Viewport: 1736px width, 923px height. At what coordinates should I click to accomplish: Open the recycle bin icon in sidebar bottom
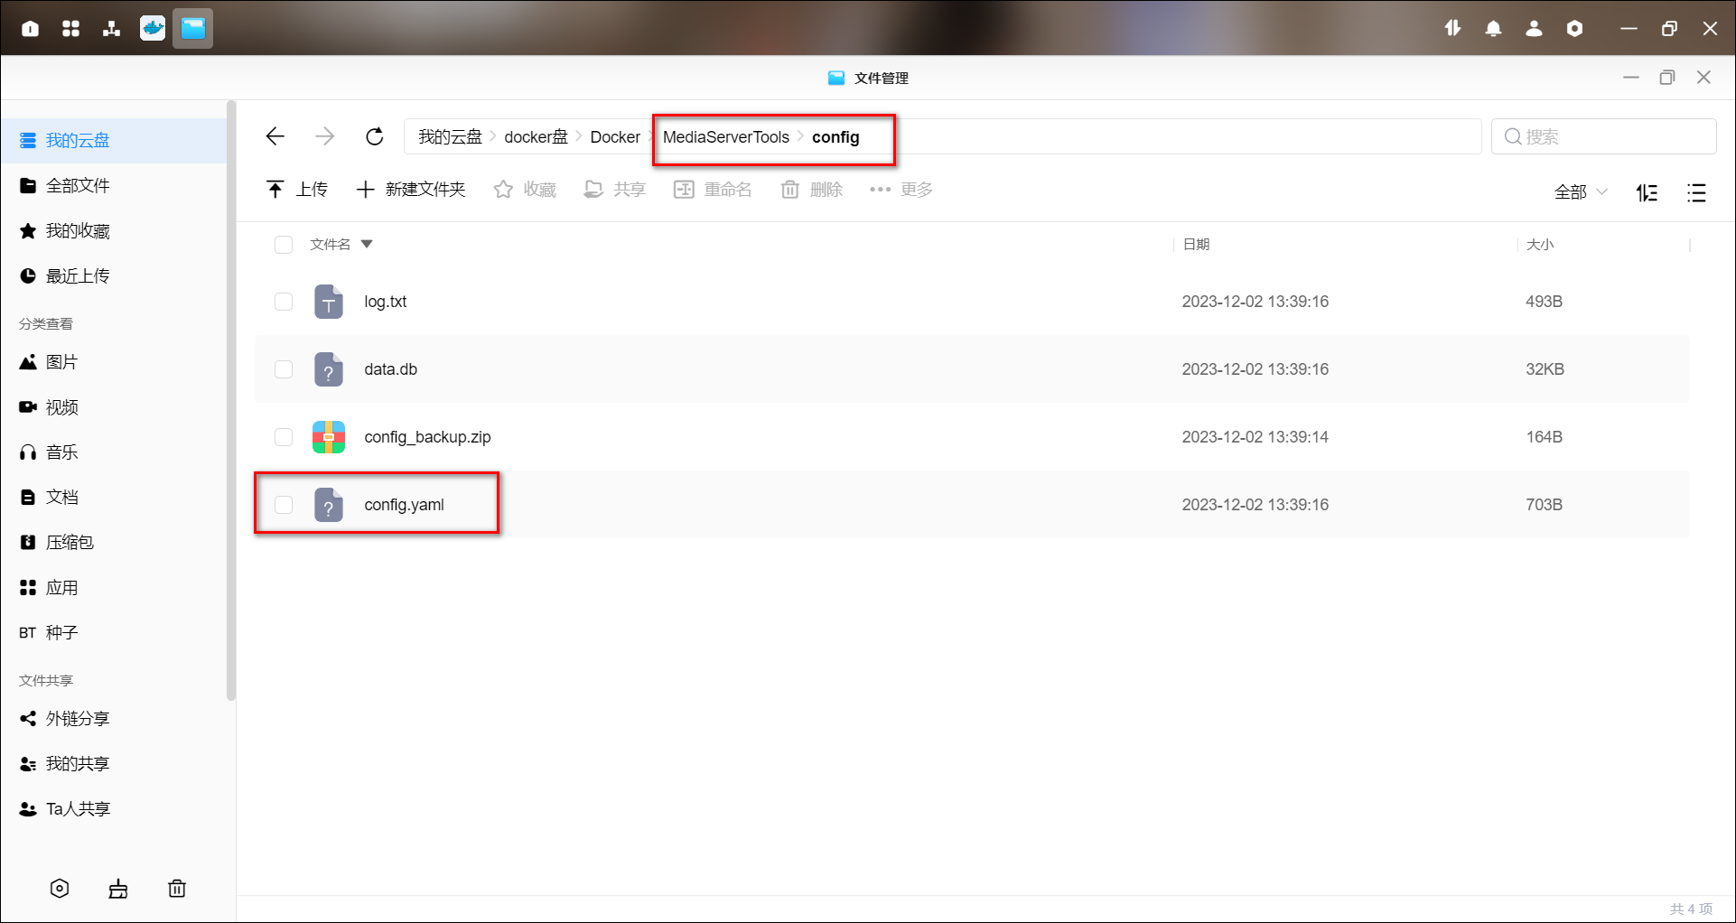click(177, 889)
